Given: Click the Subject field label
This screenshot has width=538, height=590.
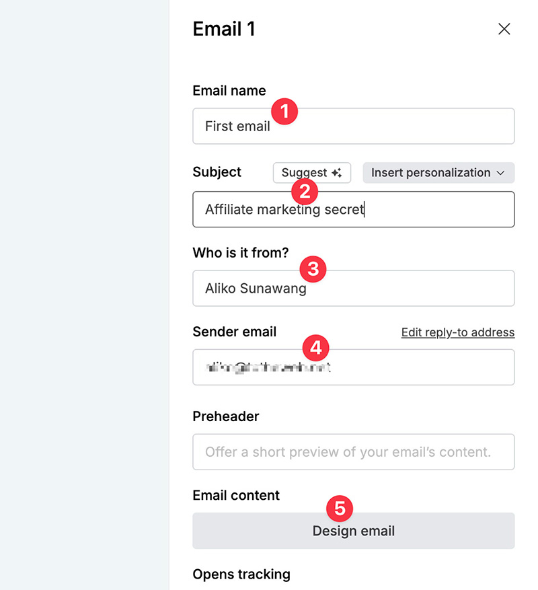Looking at the screenshot, I should tap(217, 172).
